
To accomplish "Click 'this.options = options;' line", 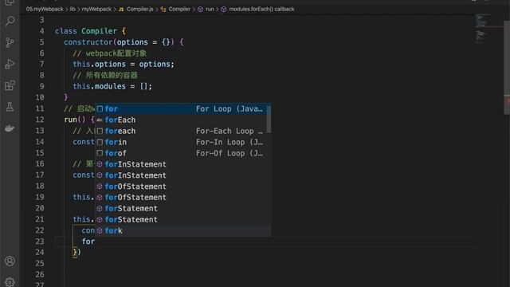I will click(124, 64).
